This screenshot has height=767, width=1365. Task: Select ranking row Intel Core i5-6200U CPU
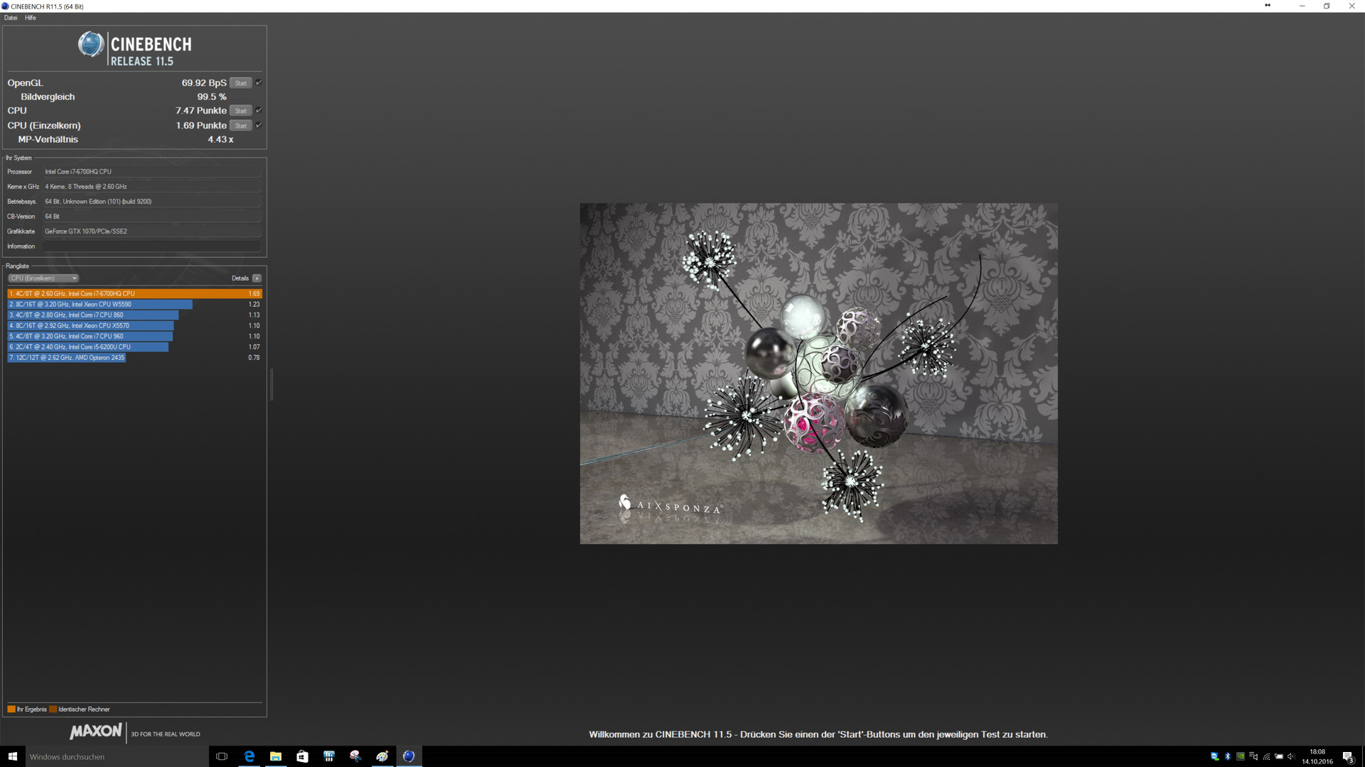[134, 347]
